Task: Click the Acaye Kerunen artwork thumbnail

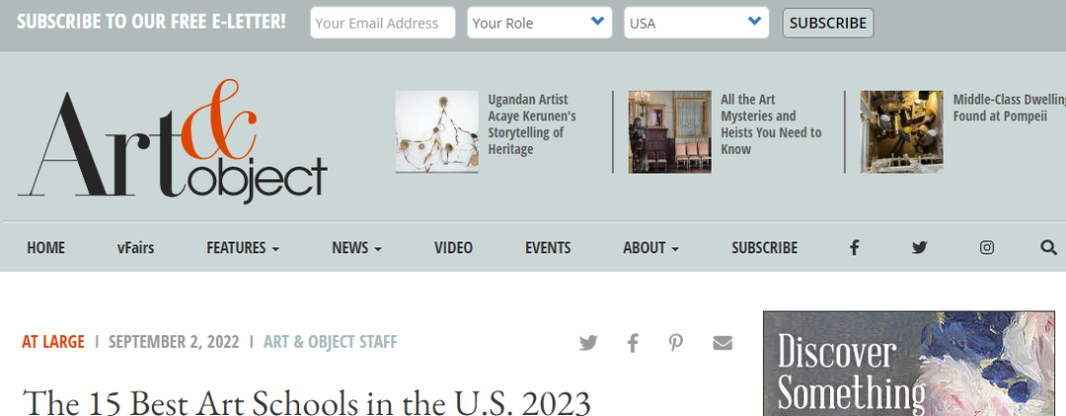Action: coord(437,132)
